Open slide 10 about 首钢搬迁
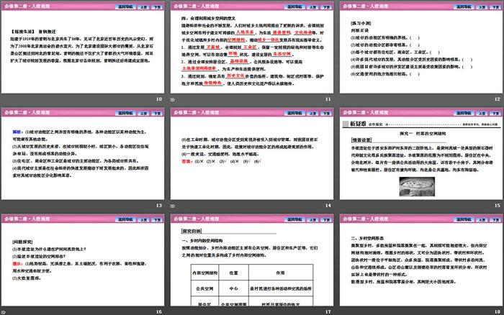This screenshot has width=504, height=315. click(83, 50)
